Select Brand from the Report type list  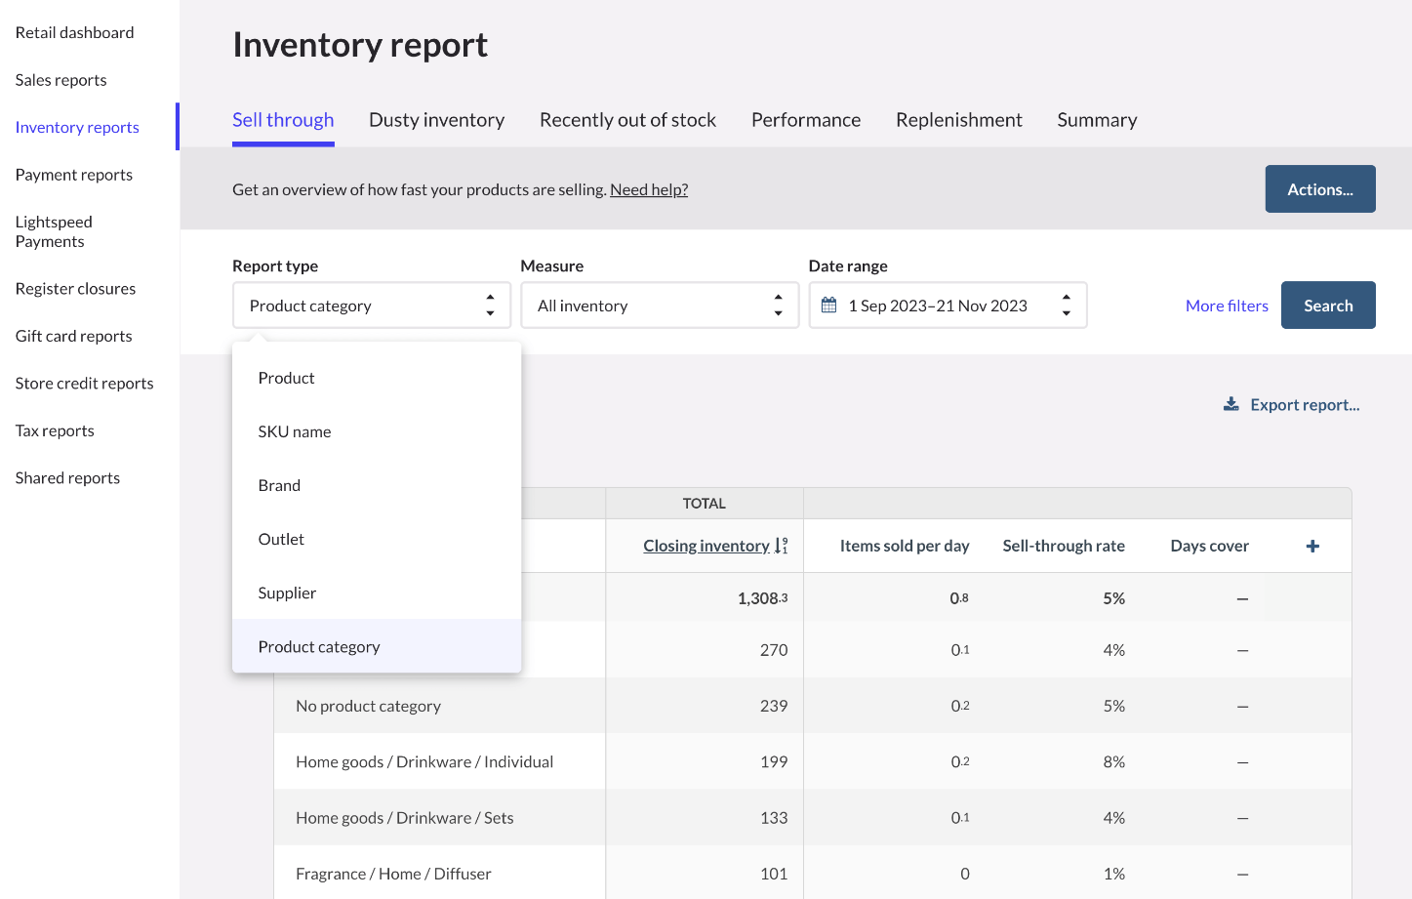pyautogui.click(x=279, y=484)
